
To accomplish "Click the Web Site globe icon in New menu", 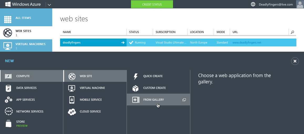I will pos(72,76).
